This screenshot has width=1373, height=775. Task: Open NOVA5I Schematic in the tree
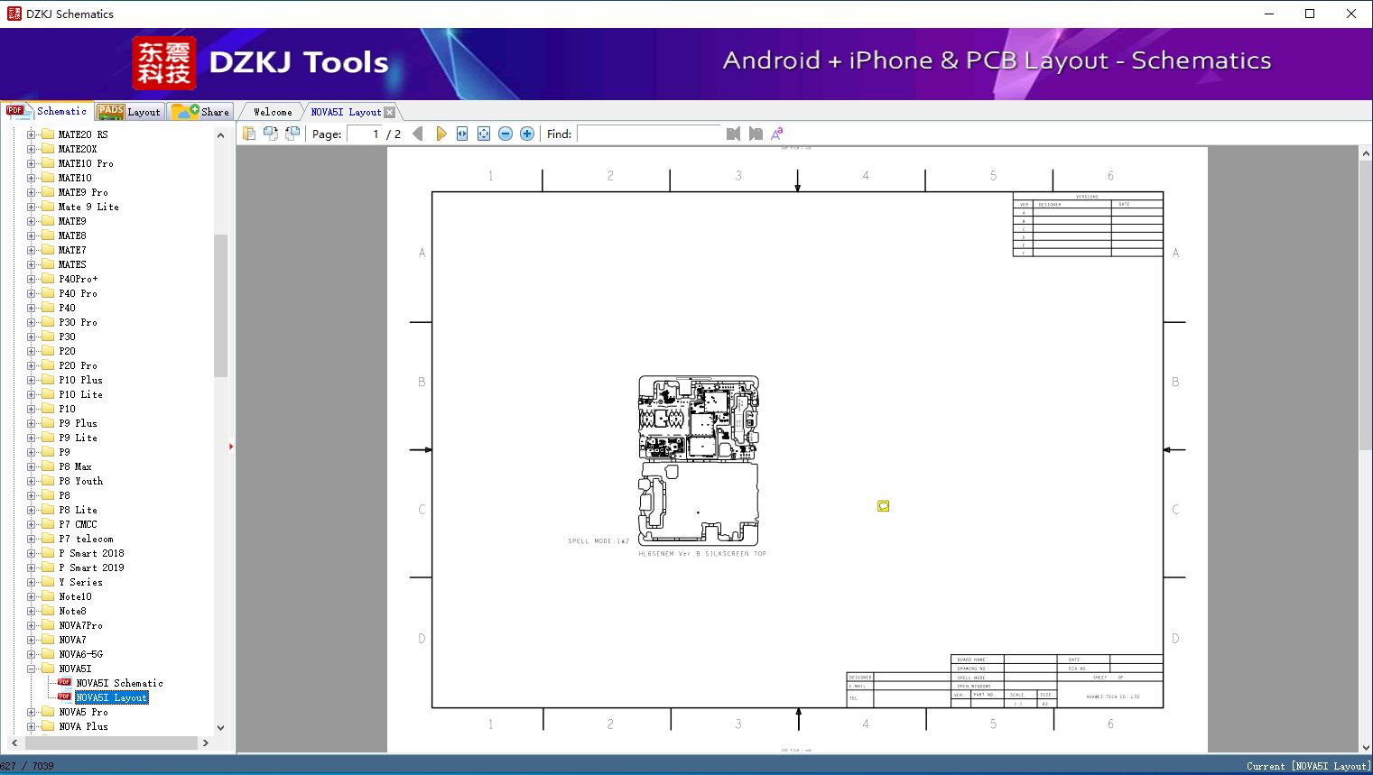click(x=119, y=683)
